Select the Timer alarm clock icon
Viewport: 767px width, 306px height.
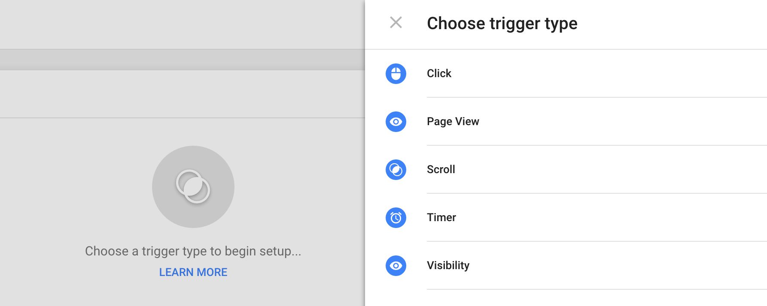396,218
